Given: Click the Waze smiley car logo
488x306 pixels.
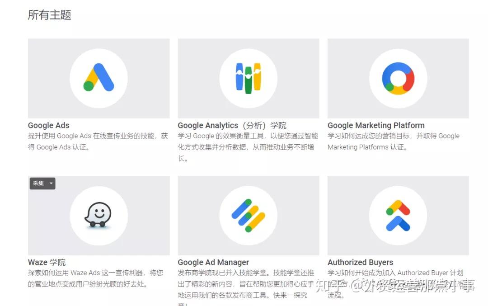Looking at the screenshot, I should [99, 215].
